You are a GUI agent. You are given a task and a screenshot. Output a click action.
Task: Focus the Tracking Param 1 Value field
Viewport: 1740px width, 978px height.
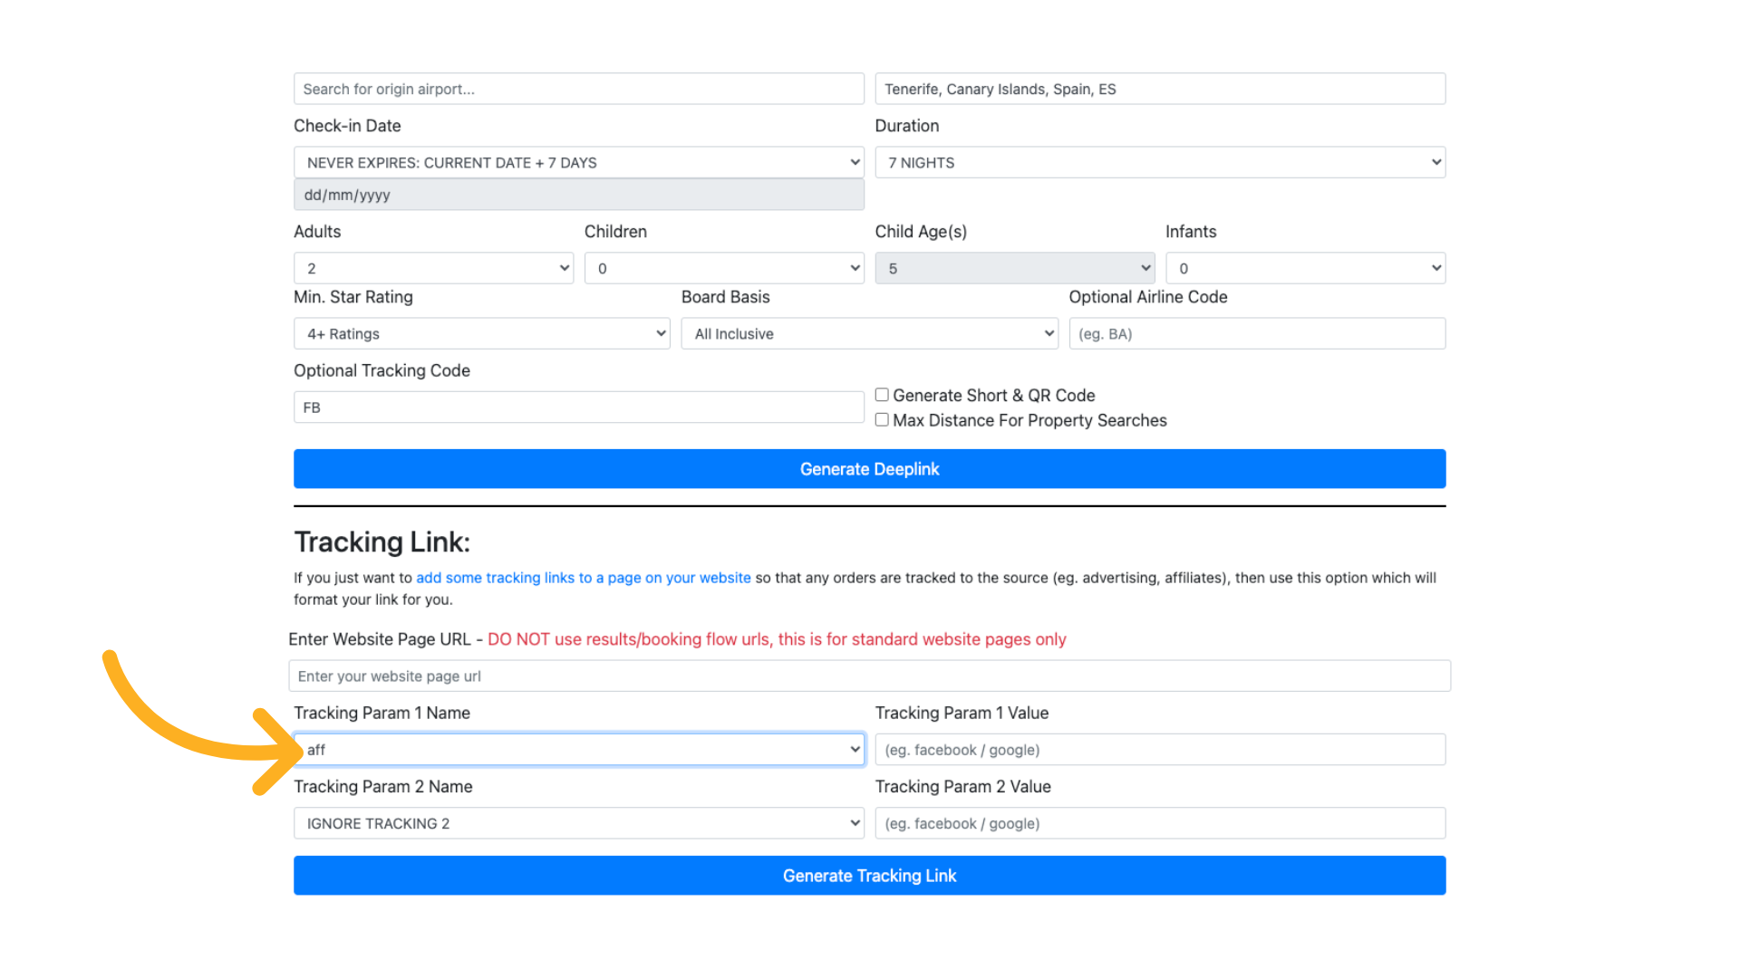[1159, 750]
